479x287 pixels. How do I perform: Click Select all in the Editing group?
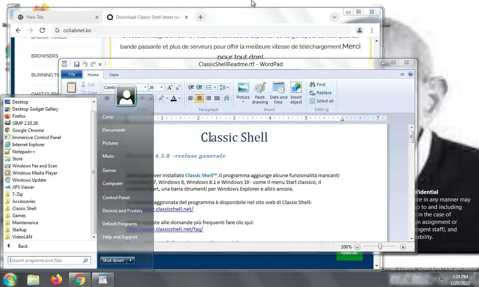click(x=321, y=101)
